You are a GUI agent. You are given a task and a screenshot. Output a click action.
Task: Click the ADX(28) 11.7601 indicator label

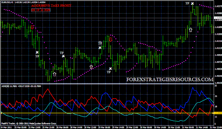tap(9, 86)
